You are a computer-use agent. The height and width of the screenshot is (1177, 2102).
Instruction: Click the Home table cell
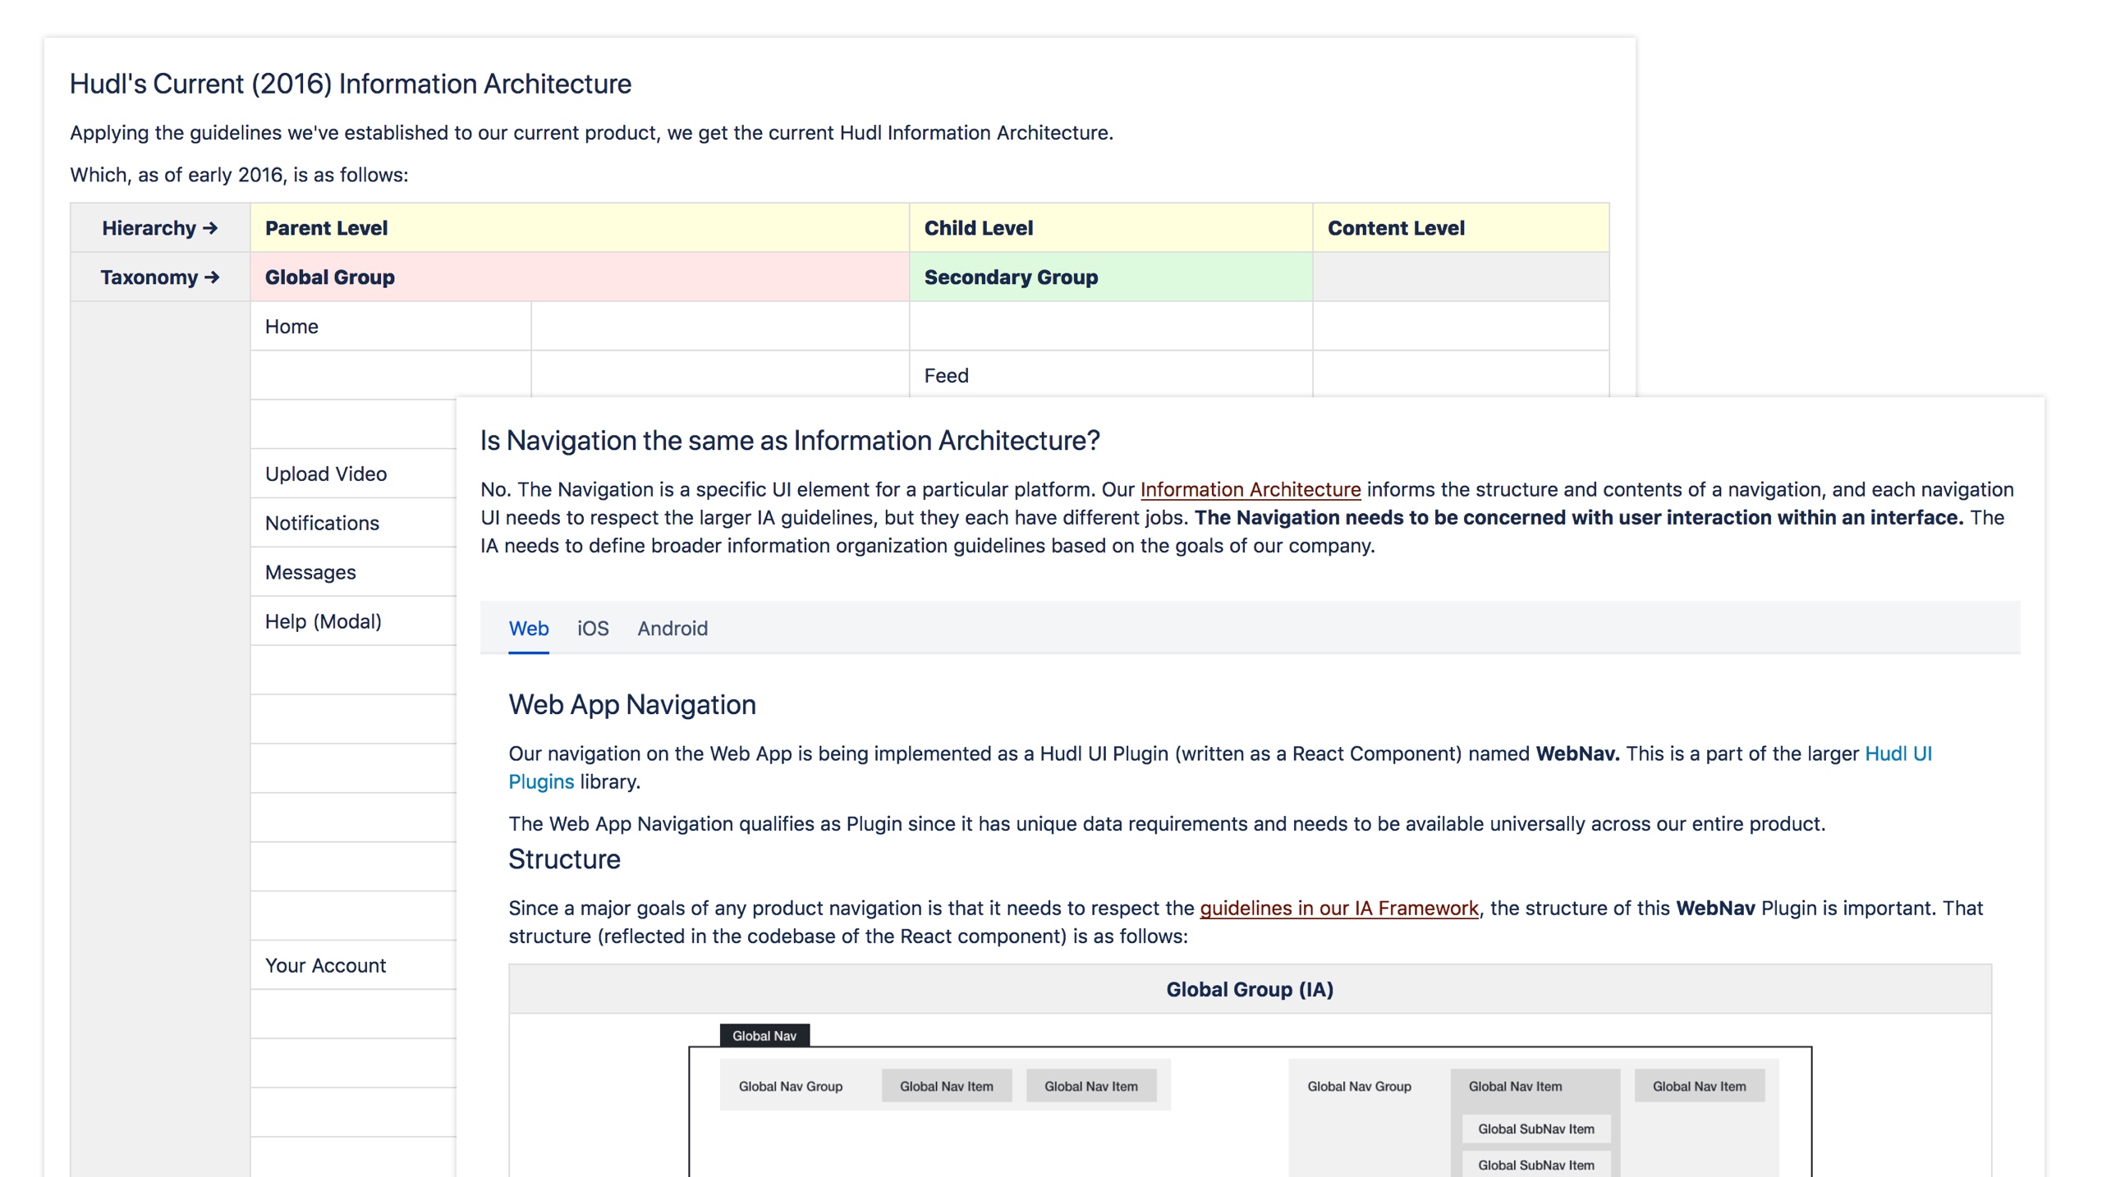(x=391, y=327)
